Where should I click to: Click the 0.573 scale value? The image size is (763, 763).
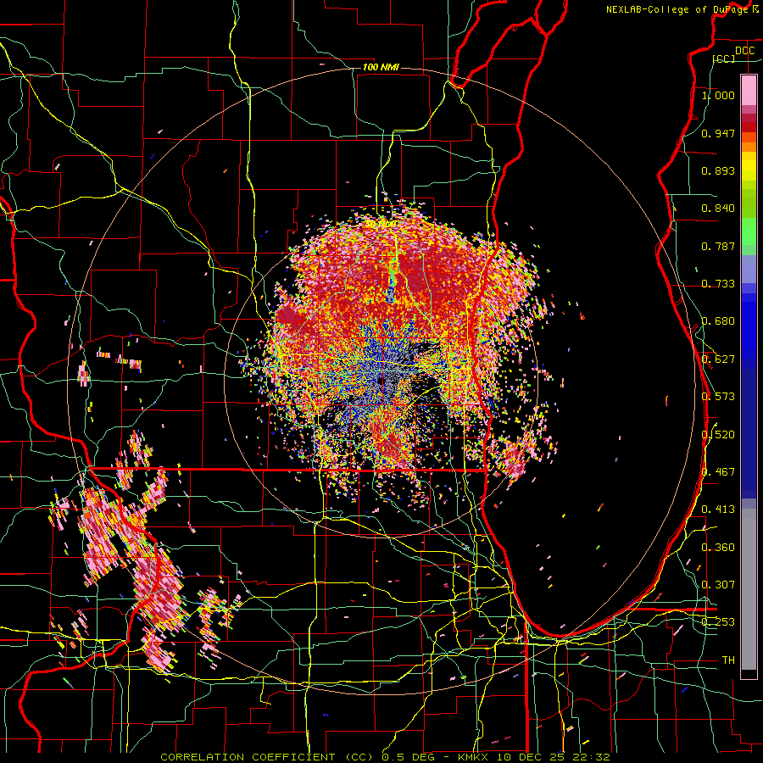pos(718,397)
